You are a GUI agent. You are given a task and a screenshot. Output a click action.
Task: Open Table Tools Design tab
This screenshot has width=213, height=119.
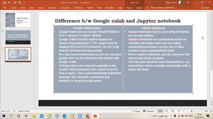click(129, 8)
